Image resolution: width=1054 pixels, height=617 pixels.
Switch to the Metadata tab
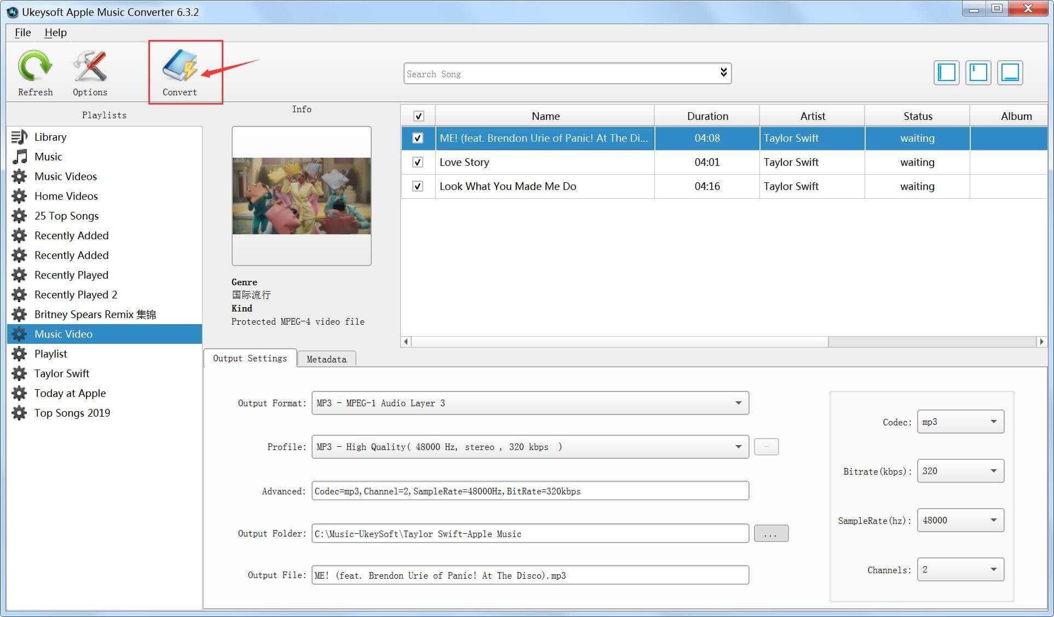click(325, 359)
